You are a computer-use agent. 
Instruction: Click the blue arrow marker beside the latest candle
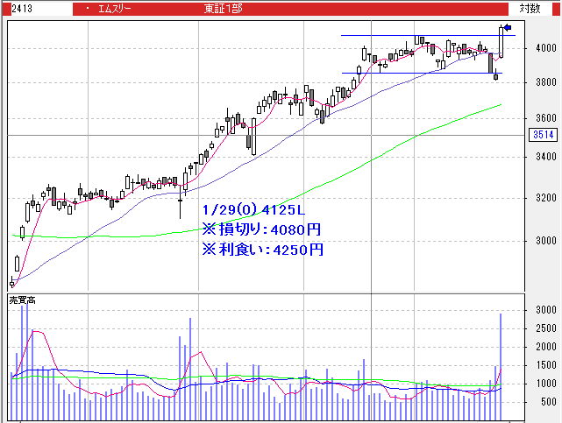(510, 28)
